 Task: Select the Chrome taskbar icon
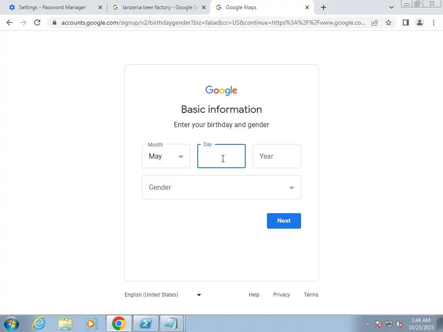[119, 323]
